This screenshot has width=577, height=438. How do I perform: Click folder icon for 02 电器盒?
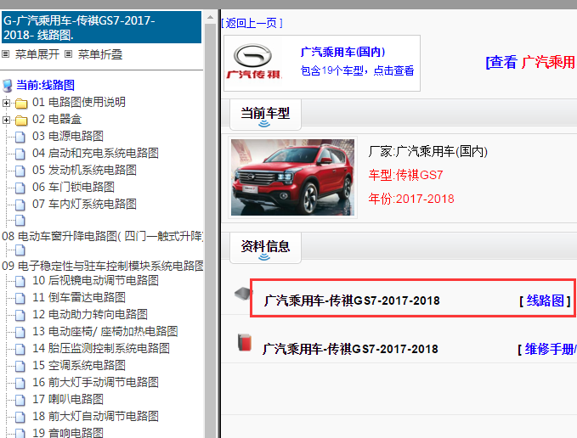click(21, 121)
